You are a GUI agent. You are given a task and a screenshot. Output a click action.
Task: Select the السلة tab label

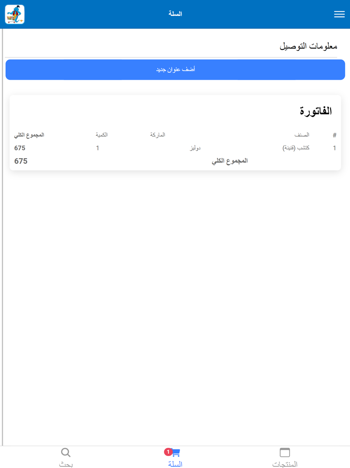tap(175, 464)
